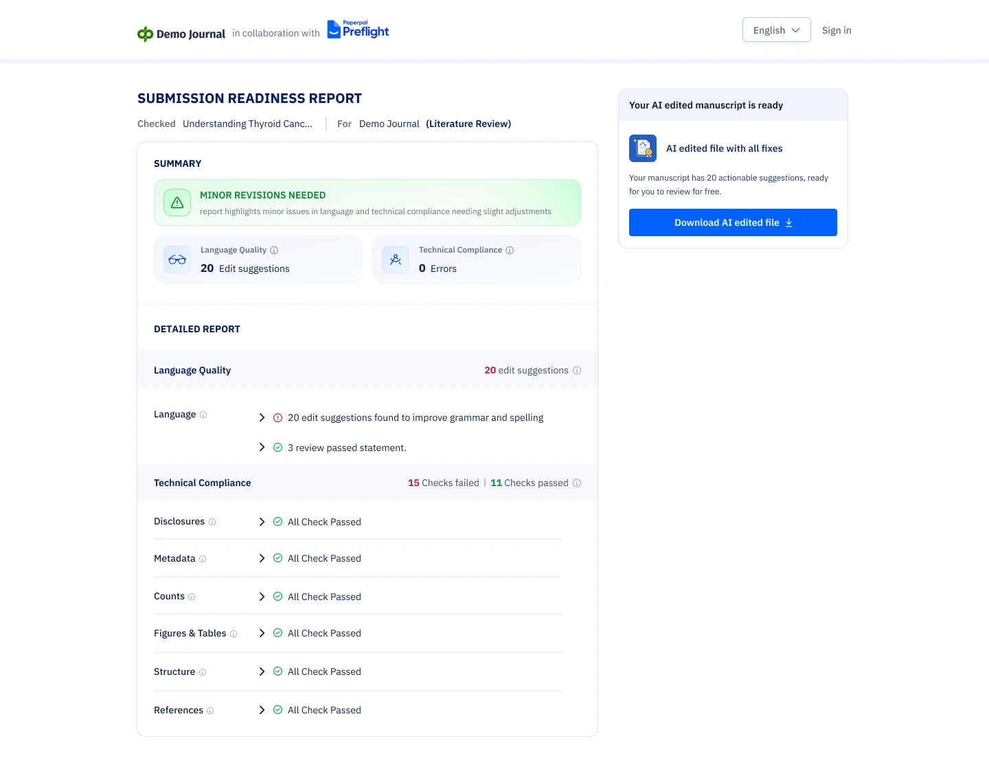This screenshot has height=758, width=989.
Task: Click the info icon beside Language row label
Action: click(x=203, y=415)
